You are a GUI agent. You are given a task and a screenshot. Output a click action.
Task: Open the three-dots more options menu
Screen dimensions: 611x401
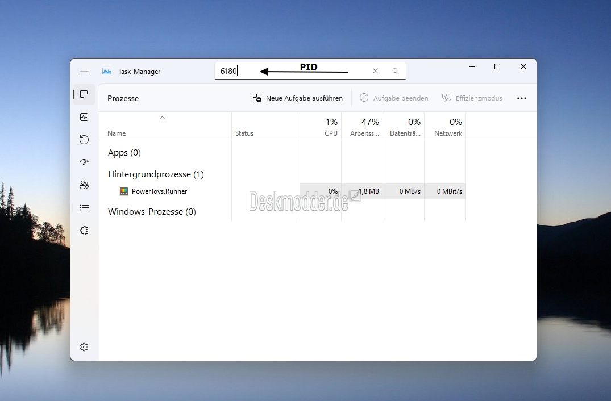[x=522, y=98]
